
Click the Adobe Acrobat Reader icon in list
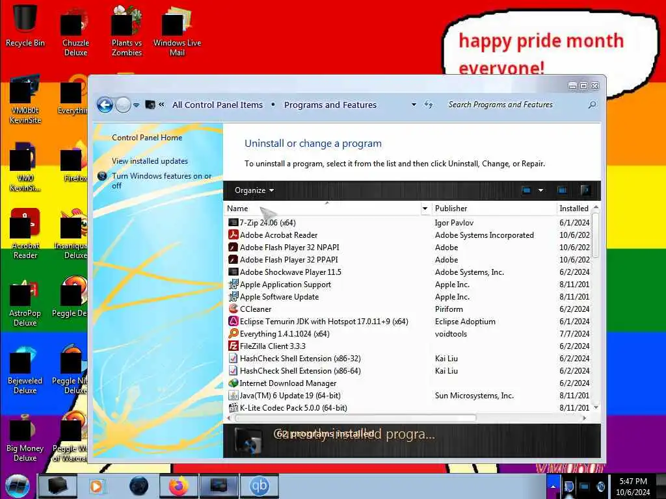click(x=233, y=235)
